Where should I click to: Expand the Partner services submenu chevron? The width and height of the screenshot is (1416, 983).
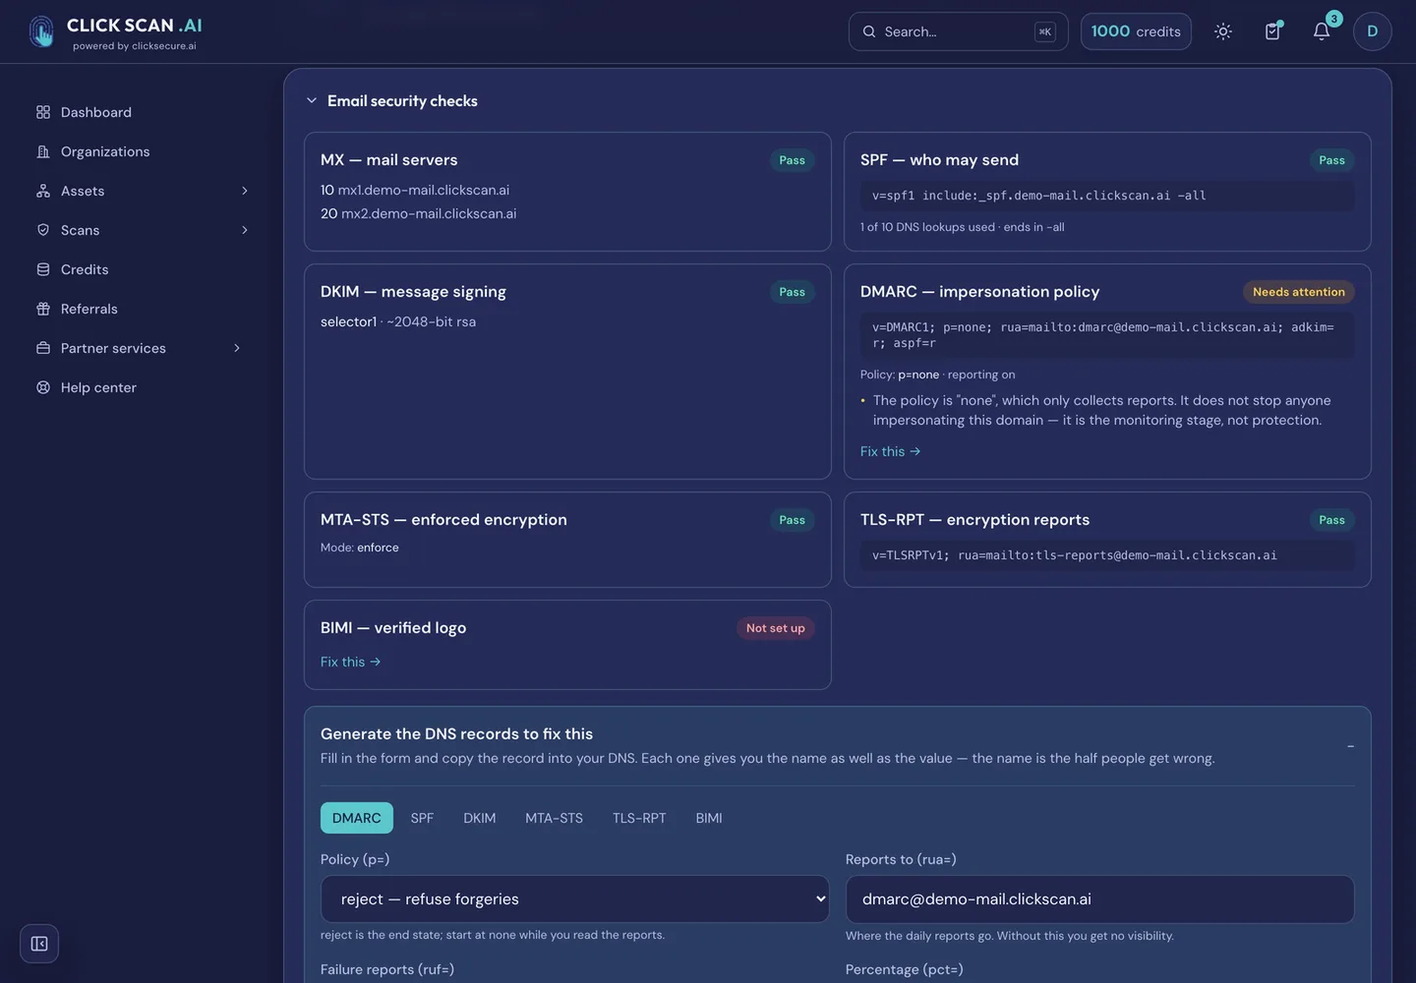point(237,348)
